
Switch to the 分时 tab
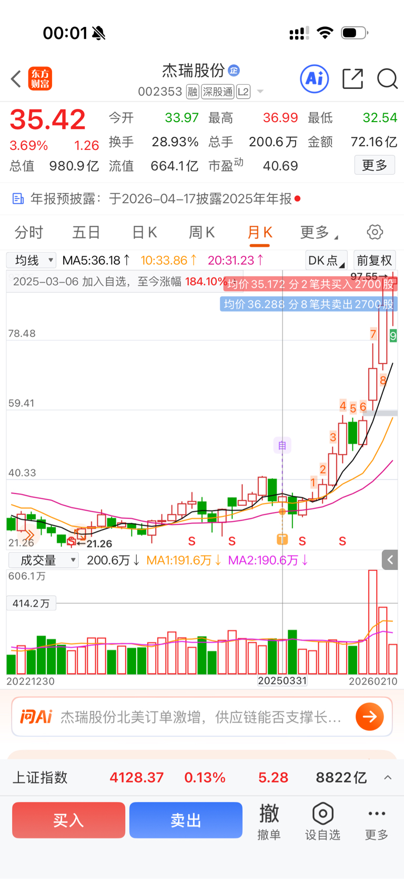[29, 232]
